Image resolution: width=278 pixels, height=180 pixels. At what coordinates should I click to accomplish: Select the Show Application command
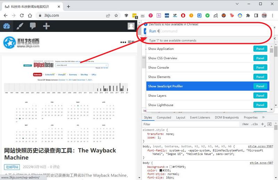coord(207,49)
